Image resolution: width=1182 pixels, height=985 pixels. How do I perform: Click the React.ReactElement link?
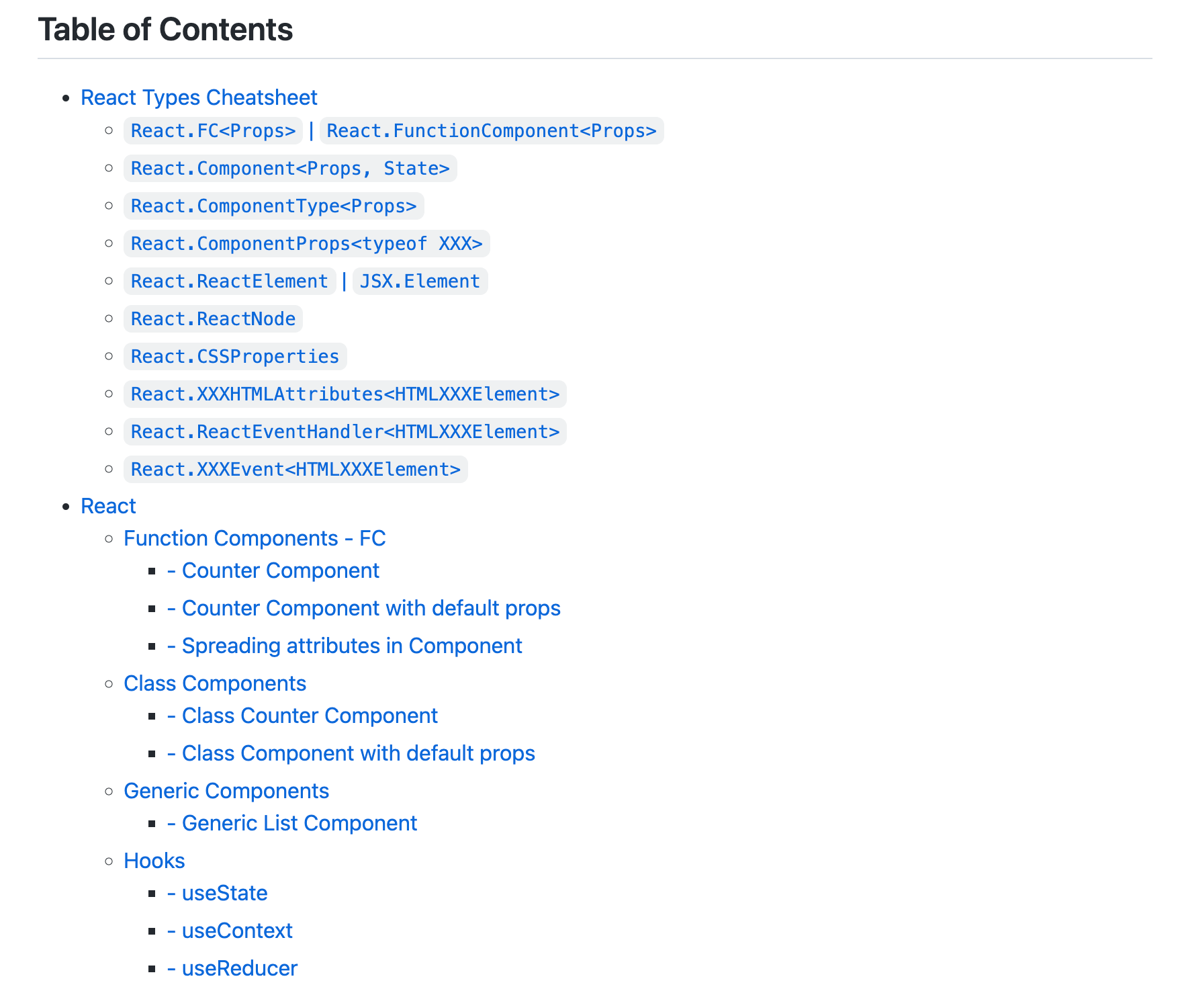229,282
